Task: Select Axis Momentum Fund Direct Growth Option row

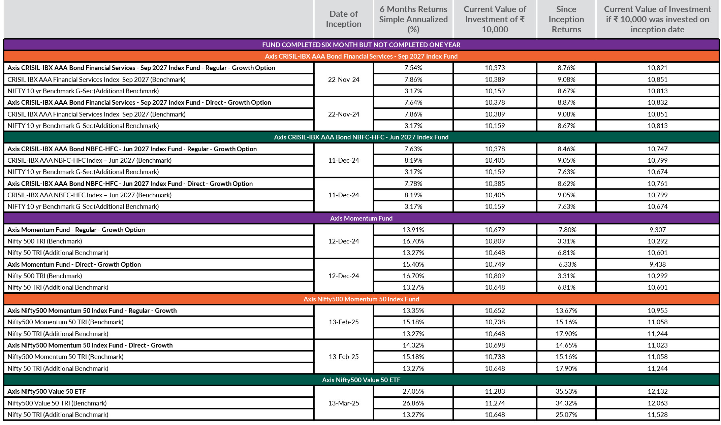Action: coord(74,264)
